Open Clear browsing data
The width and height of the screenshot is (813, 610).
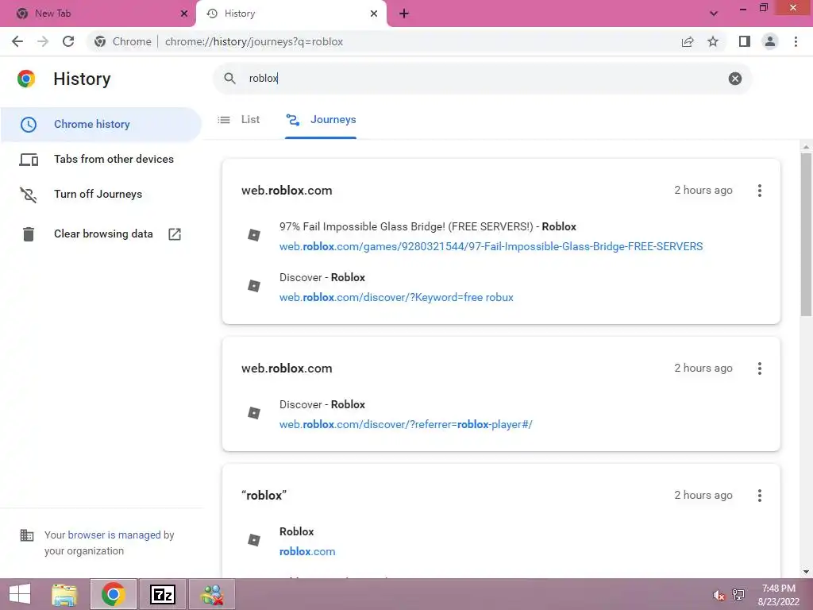(x=101, y=234)
